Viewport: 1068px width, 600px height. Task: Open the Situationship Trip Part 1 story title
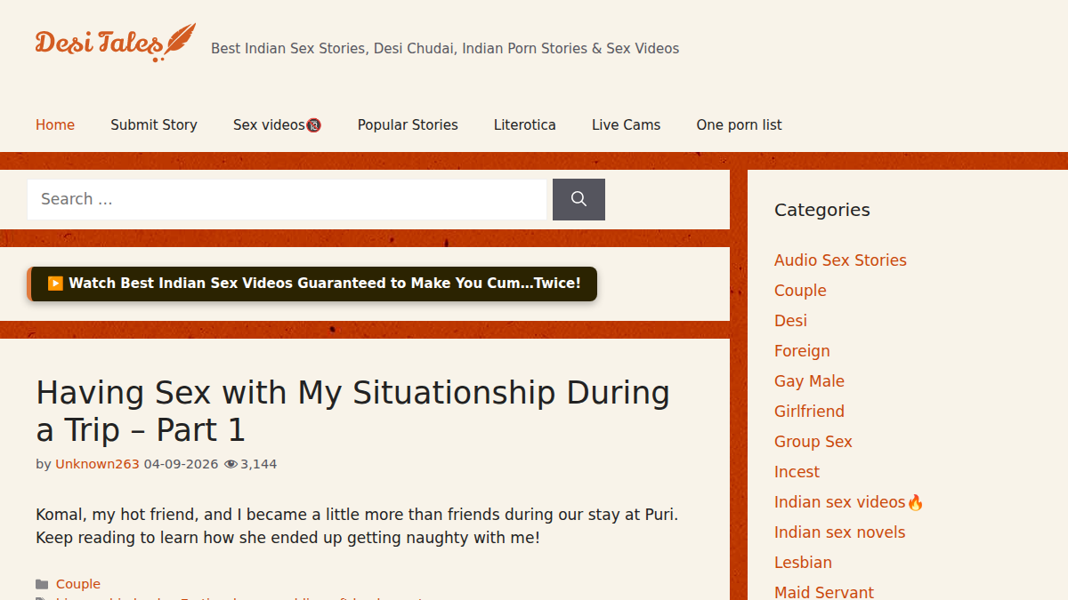click(x=352, y=411)
